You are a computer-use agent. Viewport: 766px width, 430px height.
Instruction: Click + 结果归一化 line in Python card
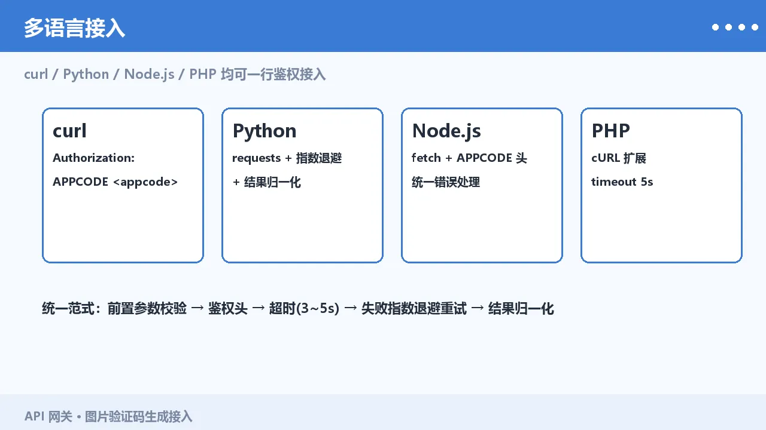(266, 182)
